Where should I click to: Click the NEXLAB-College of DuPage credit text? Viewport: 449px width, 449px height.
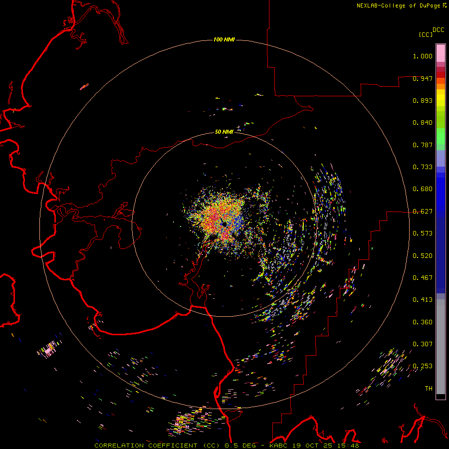(x=398, y=5)
